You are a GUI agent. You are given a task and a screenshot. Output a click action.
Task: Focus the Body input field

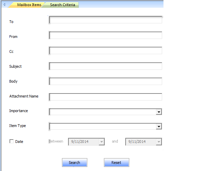106,81
